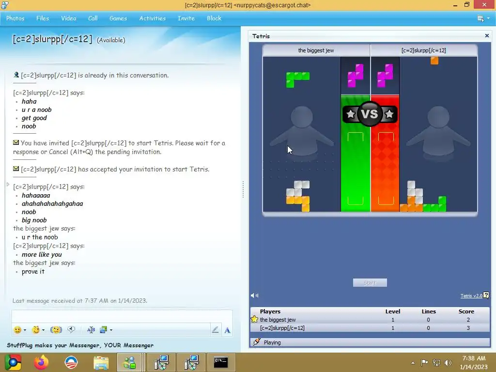The height and width of the screenshot is (372, 496).
Task: Expand the emoticon dropdown arrow
Action: click(x=25, y=330)
